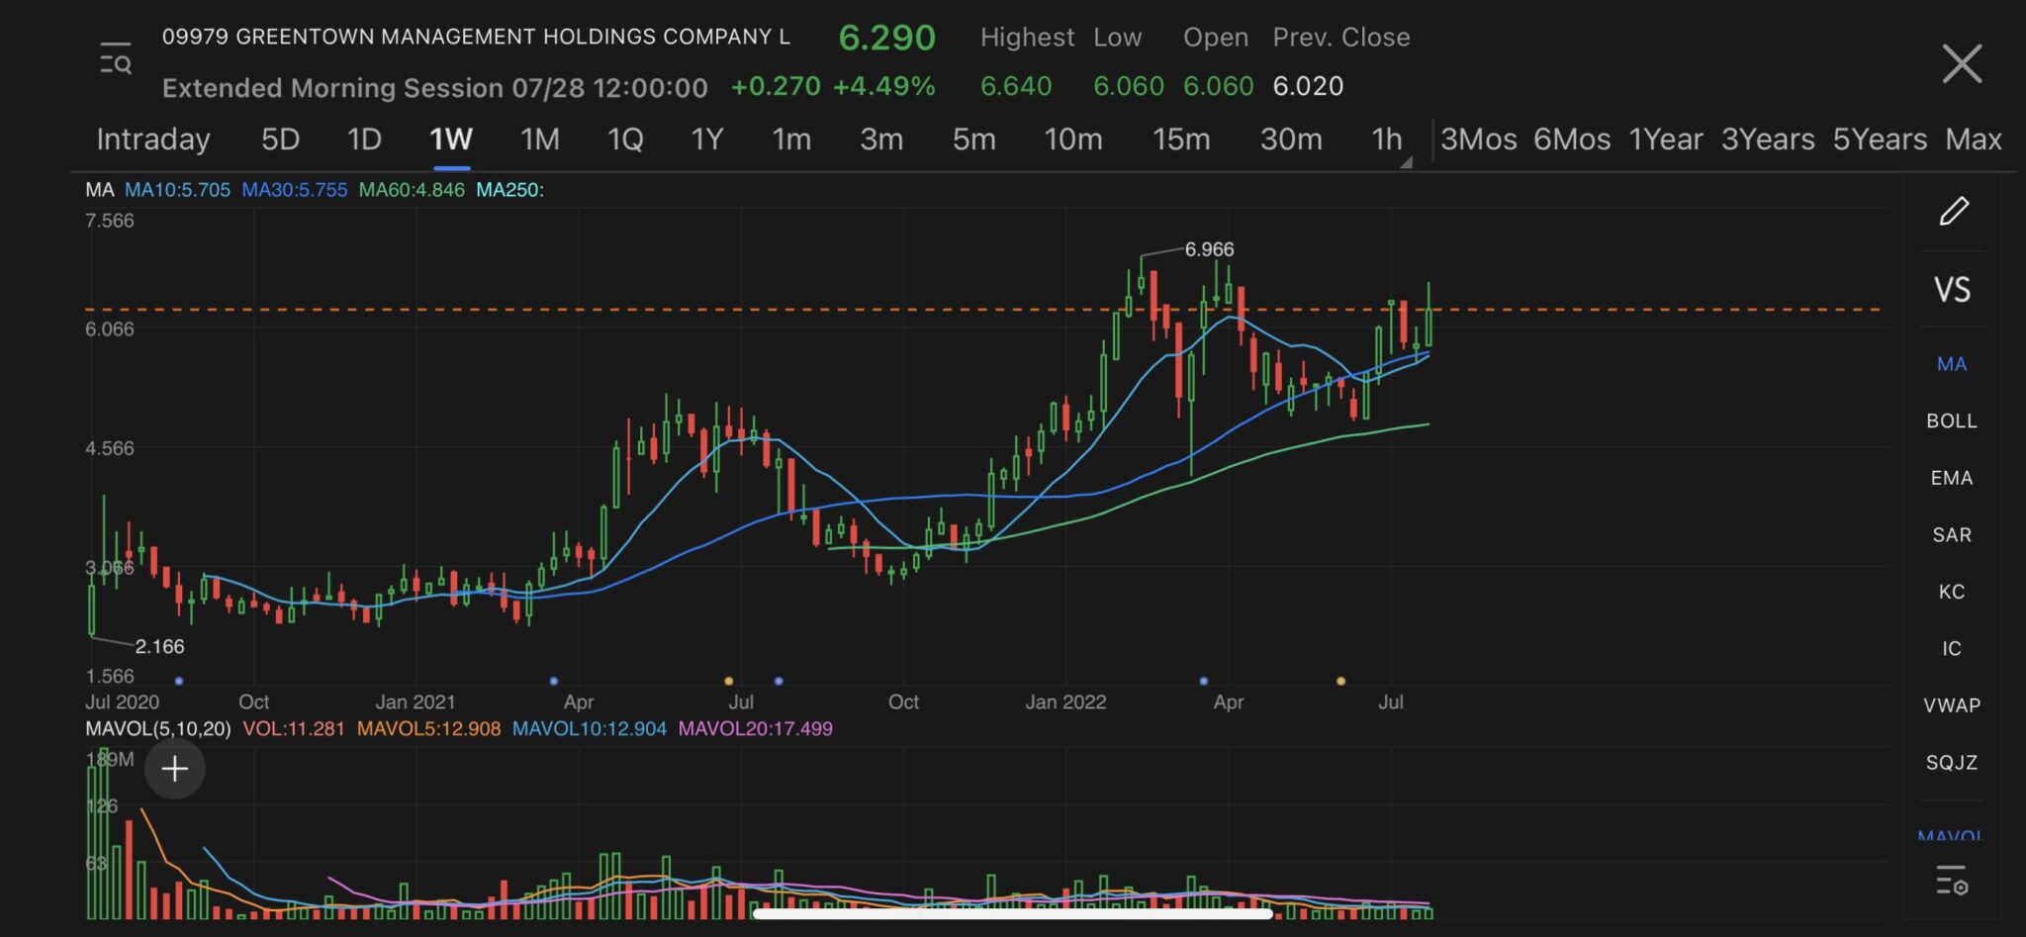
Task: Choose the 30m minute interval
Action: point(1291,140)
